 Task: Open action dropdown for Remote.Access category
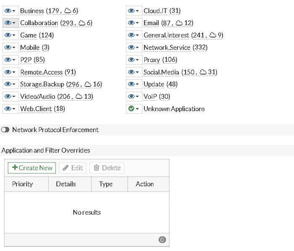(x=10, y=72)
